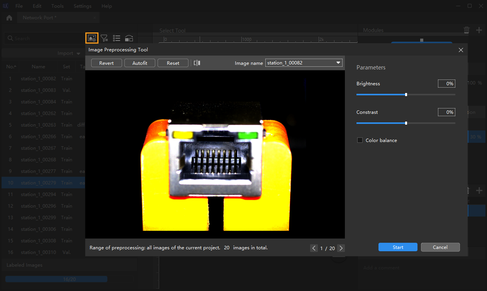Click the Brightness slider handle

[x=406, y=94]
